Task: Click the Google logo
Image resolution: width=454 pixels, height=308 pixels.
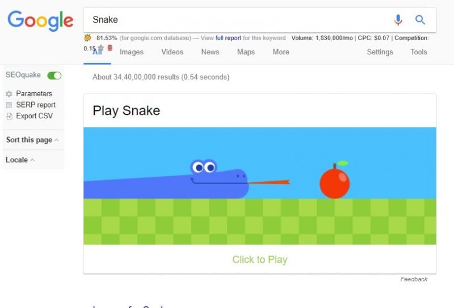Action: pyautogui.click(x=40, y=21)
